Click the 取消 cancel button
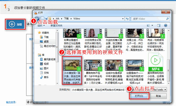The image size is (176, 106). tap(158, 96)
